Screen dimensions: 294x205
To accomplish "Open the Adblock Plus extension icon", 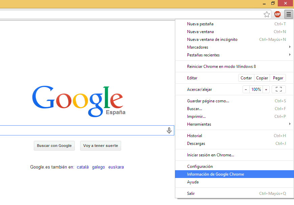I will pos(277,14).
